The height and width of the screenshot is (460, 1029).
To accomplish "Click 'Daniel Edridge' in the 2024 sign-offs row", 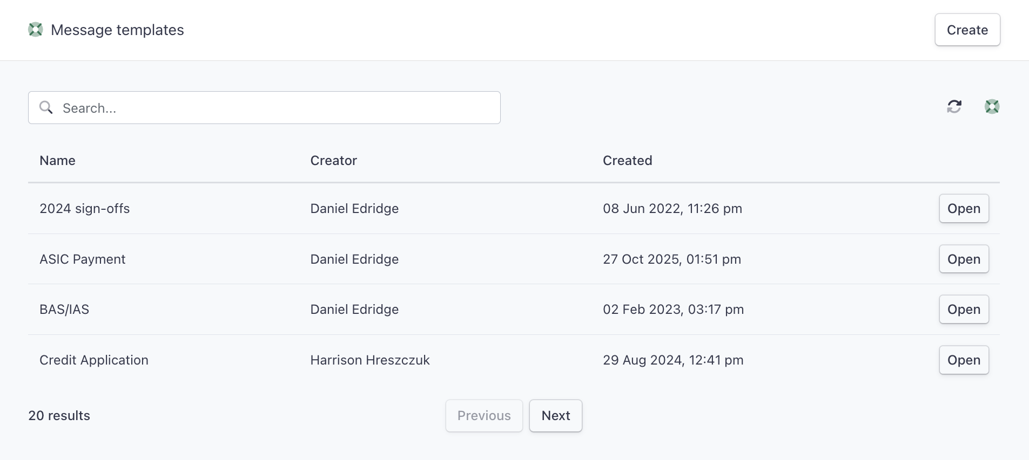I will [x=354, y=209].
